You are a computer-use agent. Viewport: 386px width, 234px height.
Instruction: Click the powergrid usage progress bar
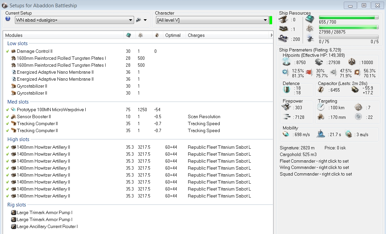(x=348, y=27)
